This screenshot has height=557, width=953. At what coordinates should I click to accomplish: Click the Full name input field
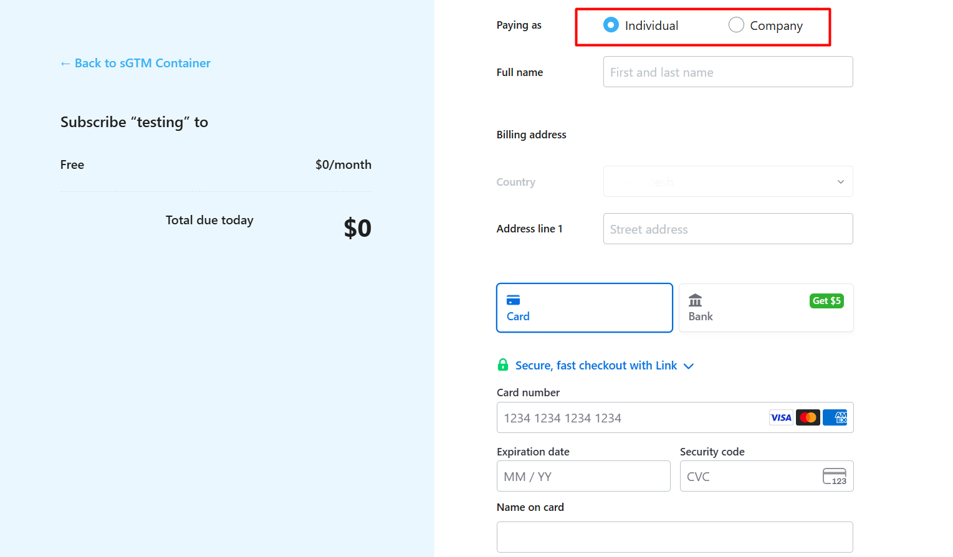pyautogui.click(x=727, y=72)
